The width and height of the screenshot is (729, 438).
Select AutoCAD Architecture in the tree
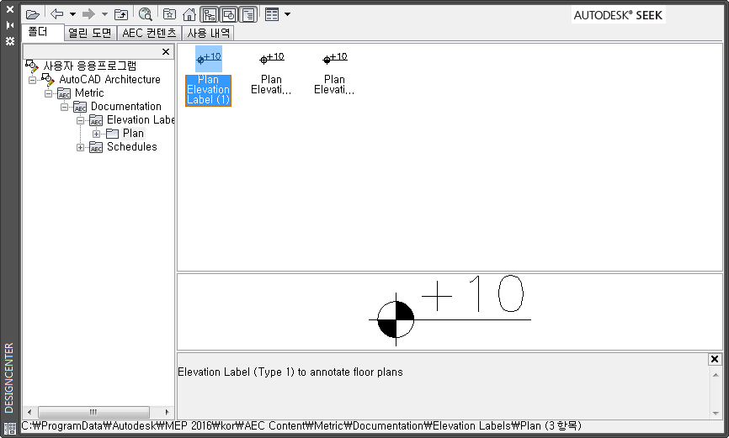tap(109, 79)
